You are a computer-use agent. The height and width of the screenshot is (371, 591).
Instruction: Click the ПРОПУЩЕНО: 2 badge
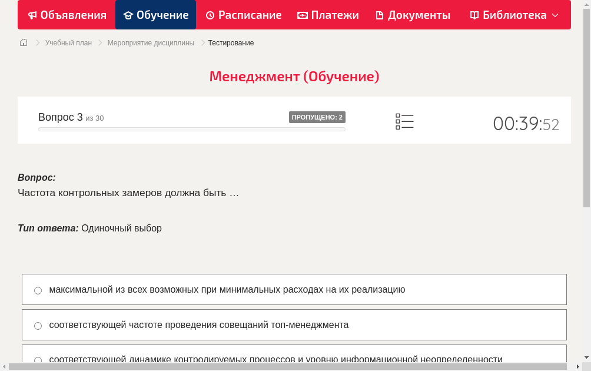click(x=317, y=117)
